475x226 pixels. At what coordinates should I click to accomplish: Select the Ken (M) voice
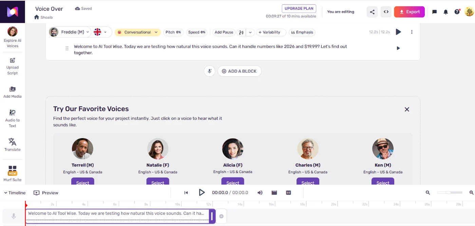(383, 182)
